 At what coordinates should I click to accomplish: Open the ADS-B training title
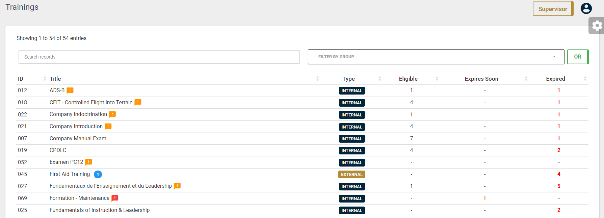[x=57, y=90]
